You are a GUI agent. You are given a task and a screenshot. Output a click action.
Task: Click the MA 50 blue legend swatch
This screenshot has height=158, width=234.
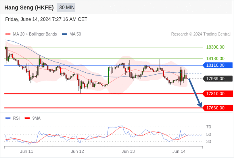click(64, 34)
